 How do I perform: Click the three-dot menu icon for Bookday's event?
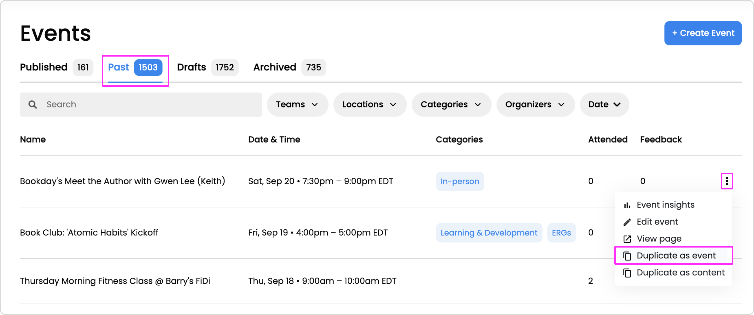[726, 181]
